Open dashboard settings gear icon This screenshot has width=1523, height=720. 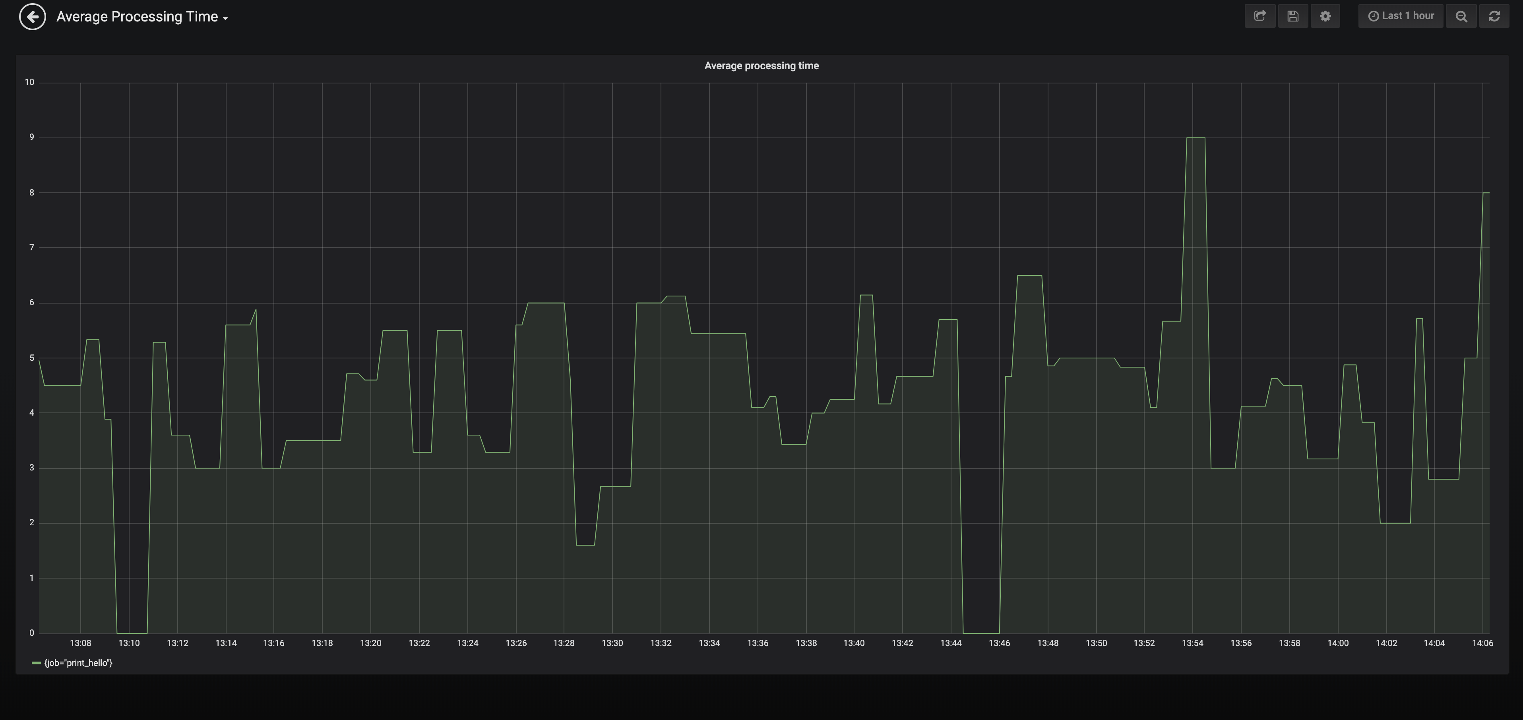point(1325,16)
